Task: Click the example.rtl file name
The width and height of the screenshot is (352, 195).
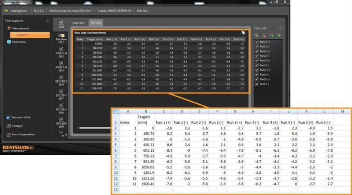Action: 19,11
